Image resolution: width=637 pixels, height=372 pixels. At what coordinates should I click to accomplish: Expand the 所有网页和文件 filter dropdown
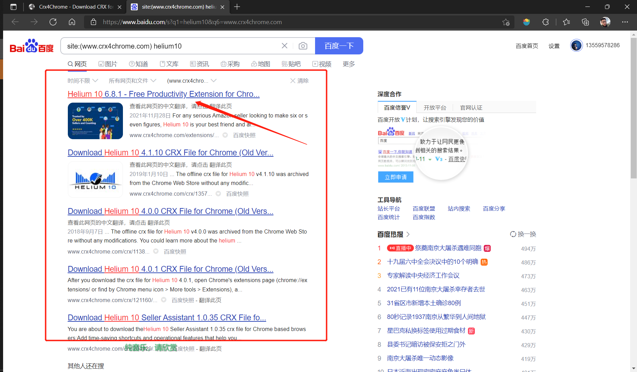tap(133, 81)
